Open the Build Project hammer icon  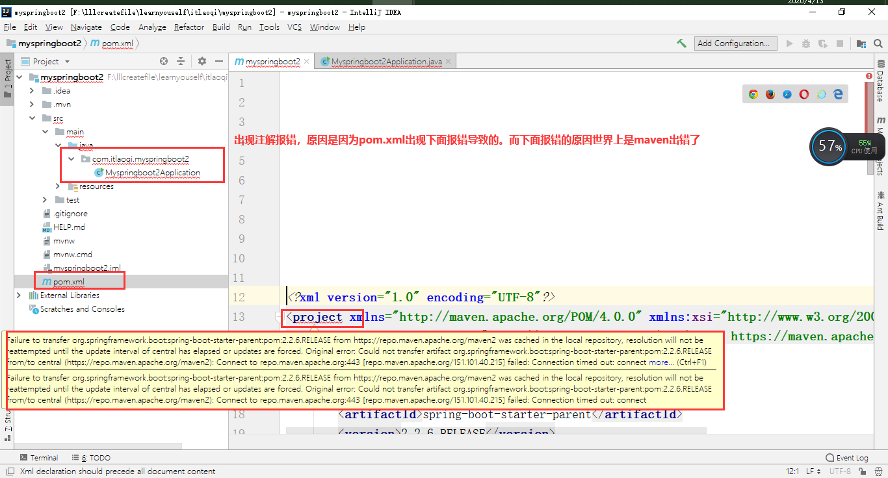[681, 44]
